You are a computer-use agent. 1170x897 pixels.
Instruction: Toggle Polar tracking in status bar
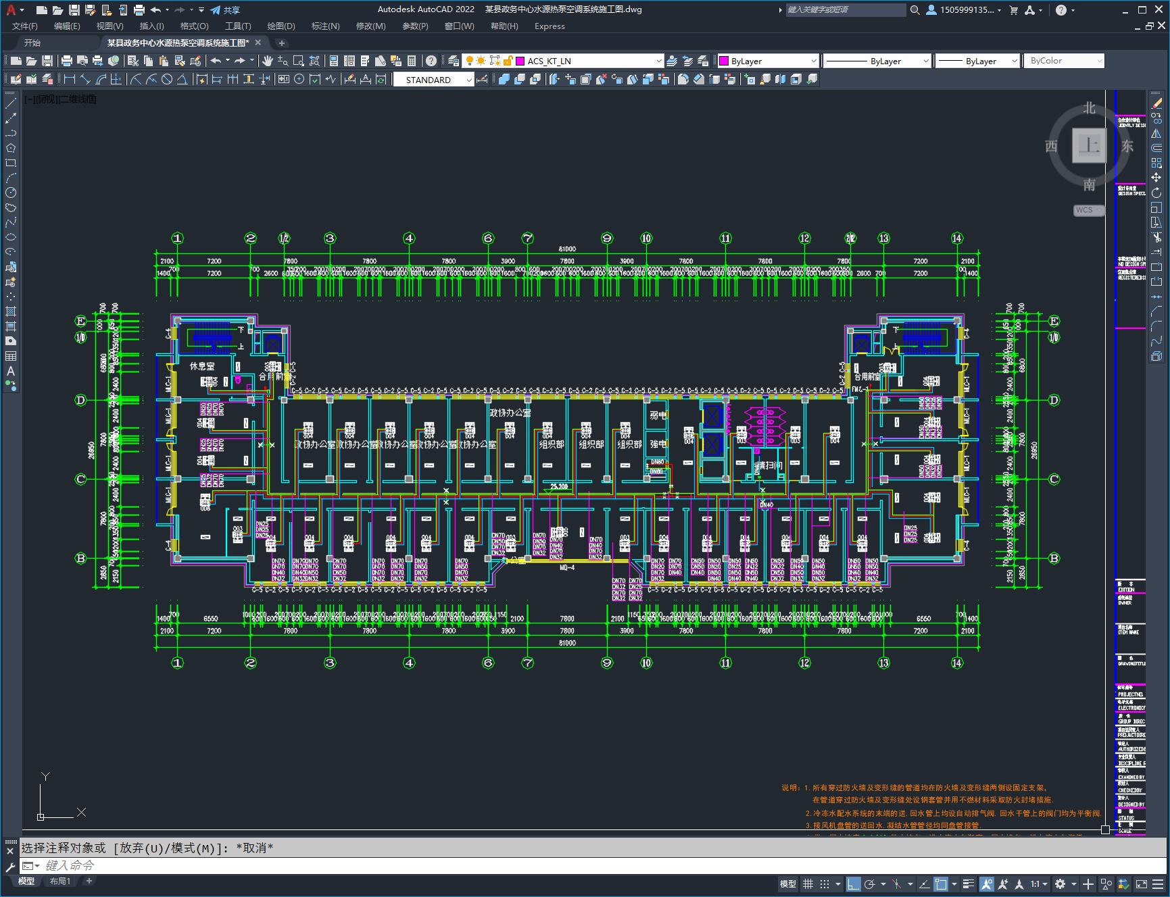[870, 883]
